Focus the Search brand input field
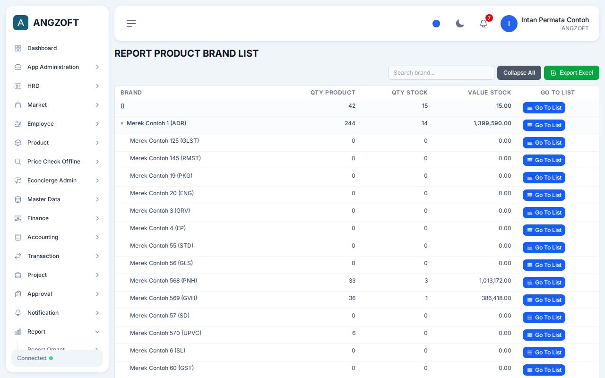Screen dimensions: 605x378 click(441, 73)
